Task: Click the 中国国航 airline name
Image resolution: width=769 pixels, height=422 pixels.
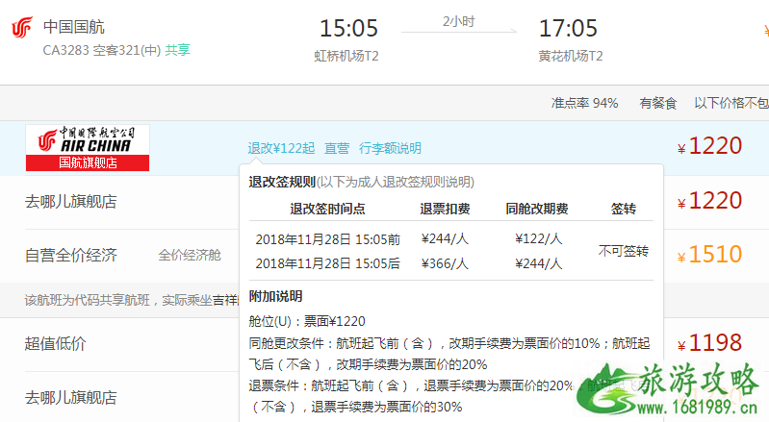Action: (74, 27)
